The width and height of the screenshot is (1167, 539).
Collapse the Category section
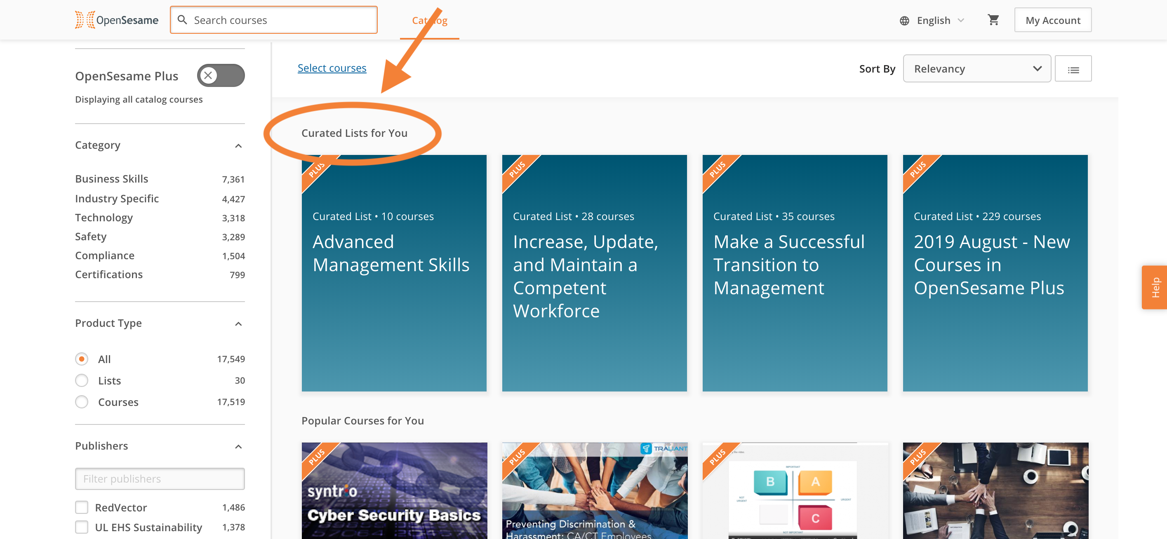238,146
